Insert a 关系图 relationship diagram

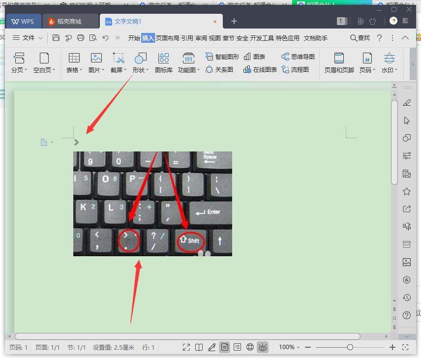pyautogui.click(x=219, y=69)
